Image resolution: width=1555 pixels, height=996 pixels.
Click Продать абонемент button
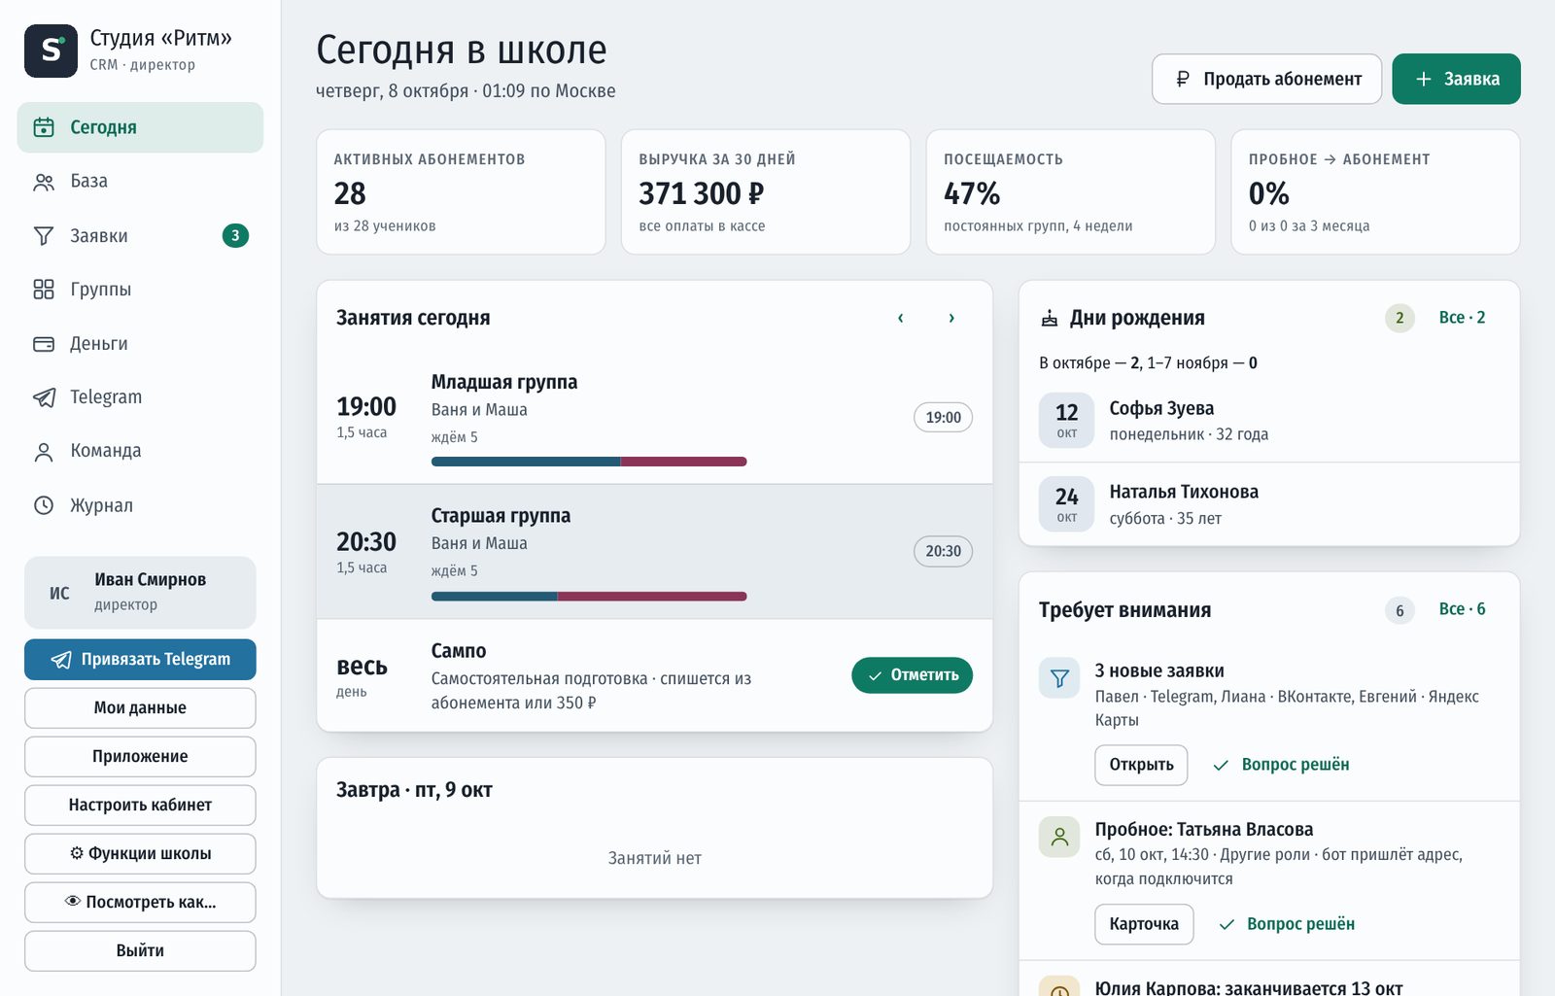click(x=1266, y=79)
